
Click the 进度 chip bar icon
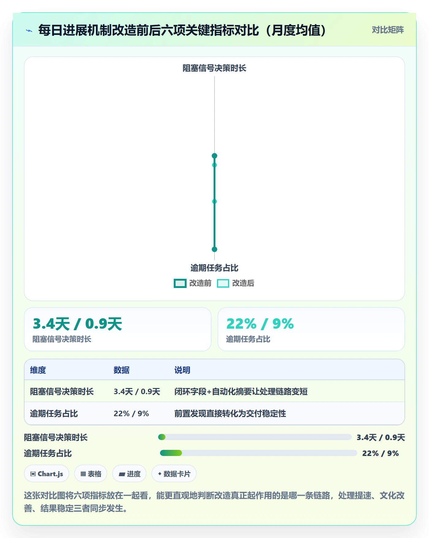click(x=122, y=474)
